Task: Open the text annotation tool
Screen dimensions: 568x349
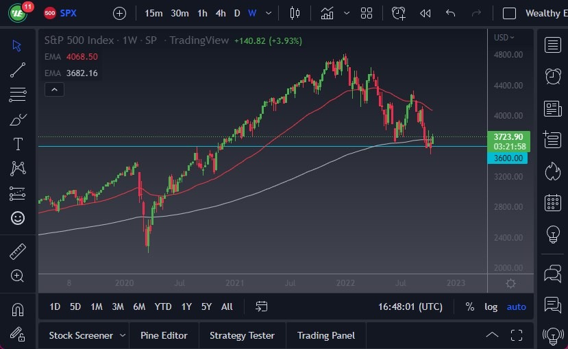Action: click(x=18, y=144)
